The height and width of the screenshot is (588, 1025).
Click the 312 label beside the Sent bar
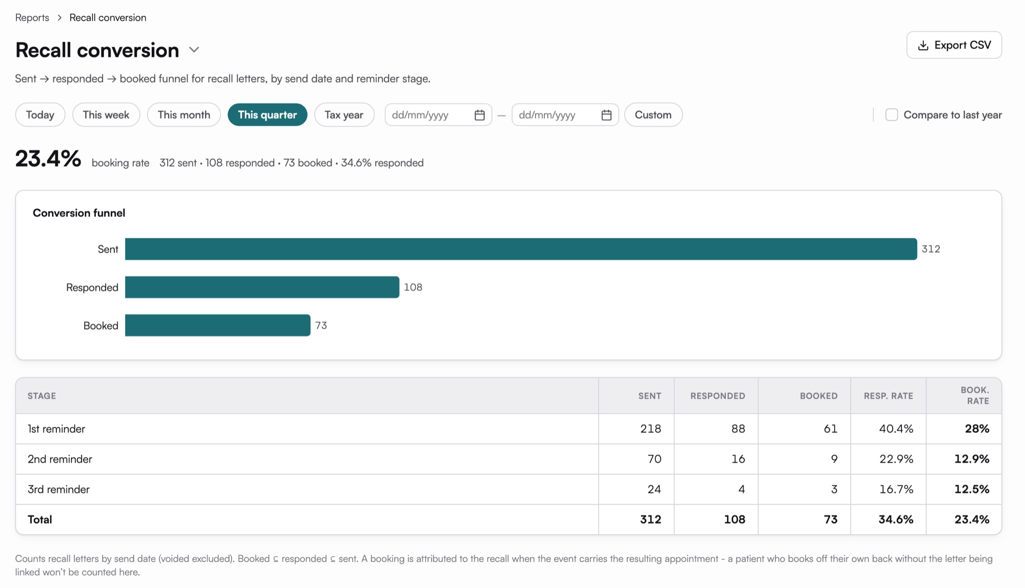pos(931,249)
